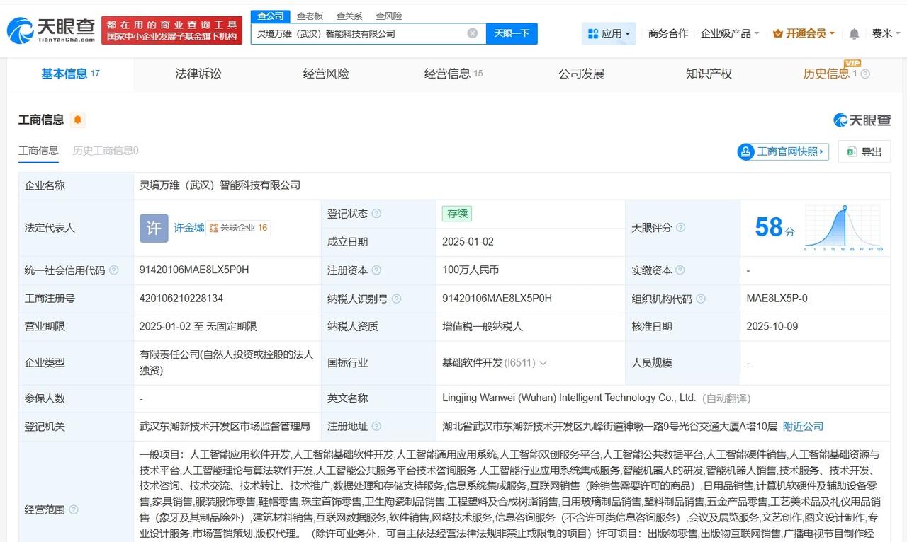The image size is (907, 542).
Task: Open the 企业级产品 dropdown menu
Action: click(724, 33)
